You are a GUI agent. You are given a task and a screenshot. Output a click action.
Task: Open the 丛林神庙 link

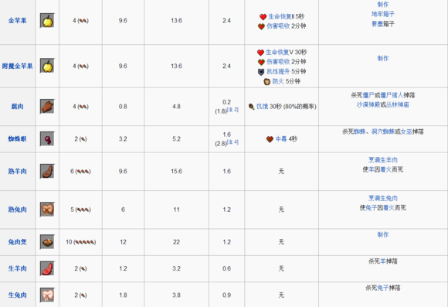tap(398, 104)
